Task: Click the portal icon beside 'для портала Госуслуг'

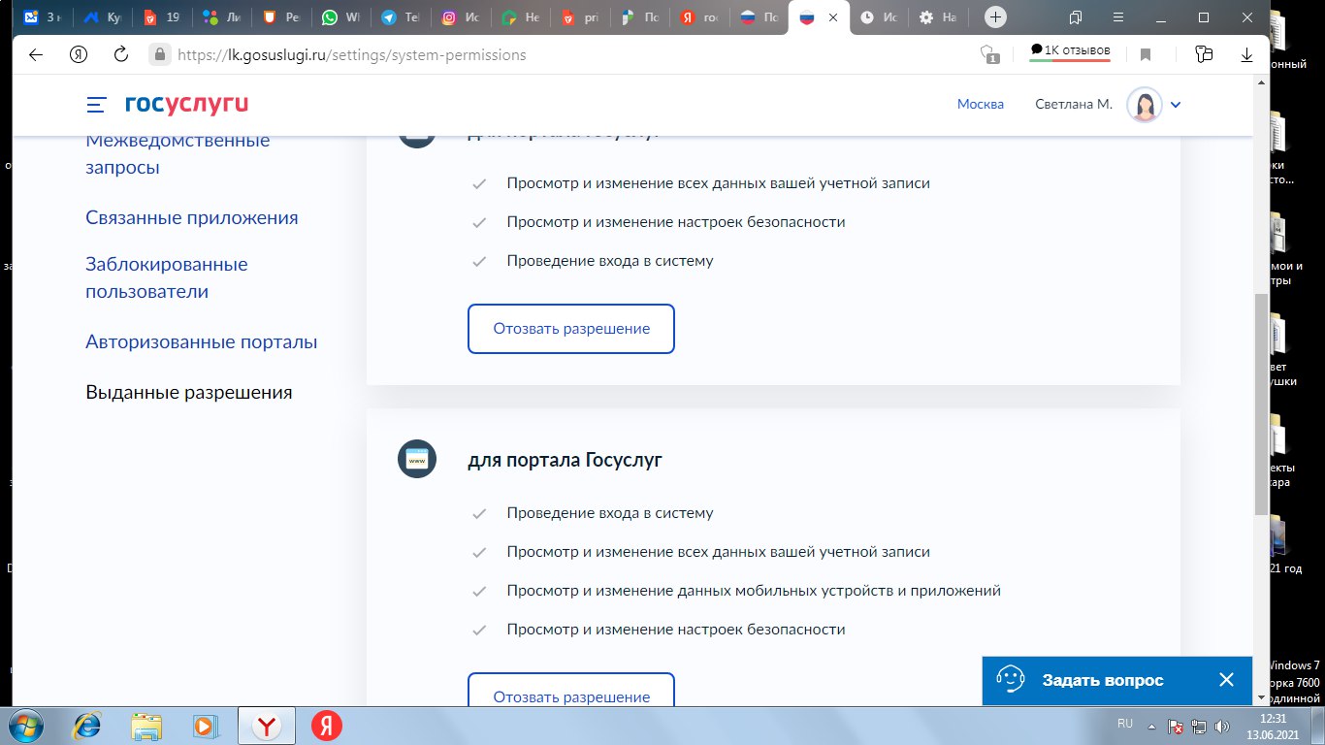Action: point(417,460)
